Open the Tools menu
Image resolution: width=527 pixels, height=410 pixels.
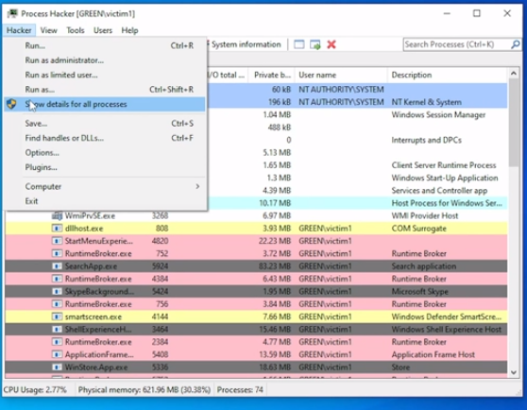point(76,30)
